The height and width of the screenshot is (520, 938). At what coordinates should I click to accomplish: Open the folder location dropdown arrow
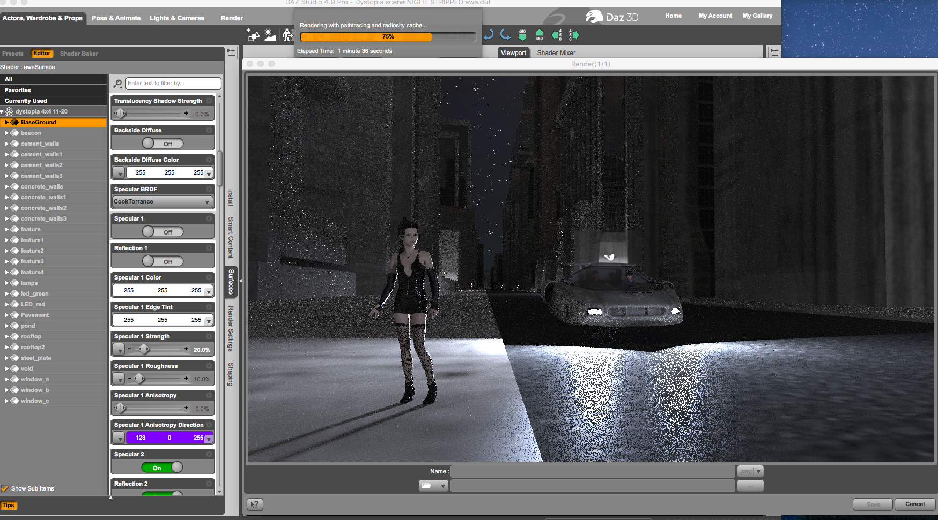(x=443, y=486)
